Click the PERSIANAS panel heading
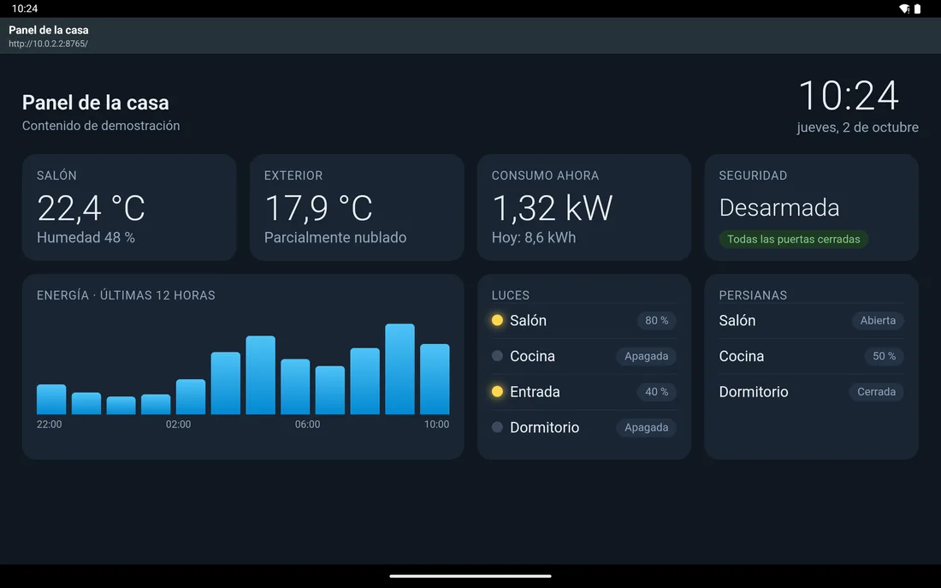 tap(753, 295)
